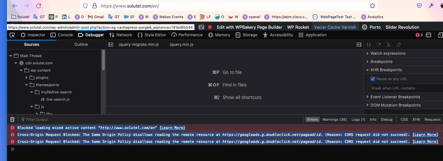Collapse the inc/lib/live-search folder
The width and height of the screenshot is (443, 161).
click(x=32, y=92)
